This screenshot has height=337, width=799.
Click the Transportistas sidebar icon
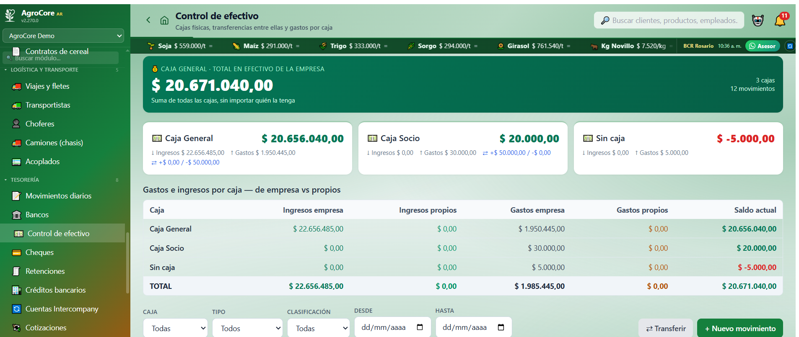tap(17, 105)
